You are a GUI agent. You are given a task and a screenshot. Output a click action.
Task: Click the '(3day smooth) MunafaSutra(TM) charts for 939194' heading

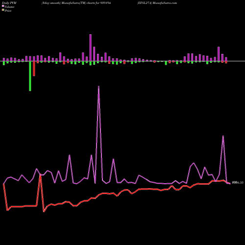coord(76,3)
